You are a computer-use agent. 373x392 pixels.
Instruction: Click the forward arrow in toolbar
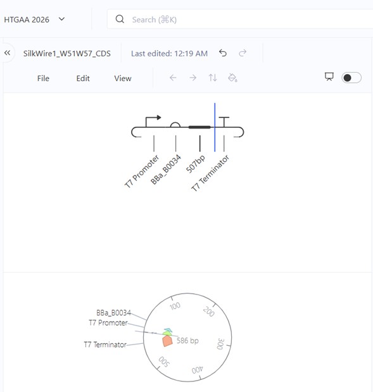click(x=193, y=78)
